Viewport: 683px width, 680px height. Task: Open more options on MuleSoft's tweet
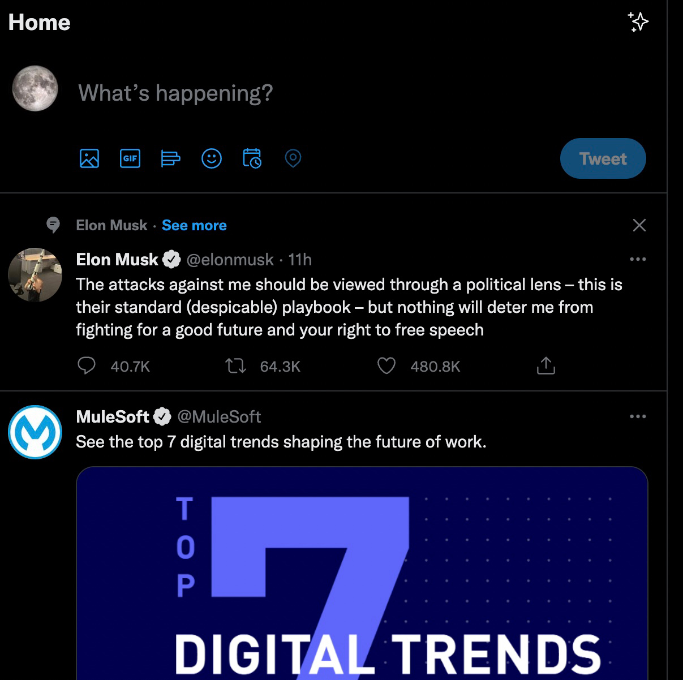tap(638, 416)
